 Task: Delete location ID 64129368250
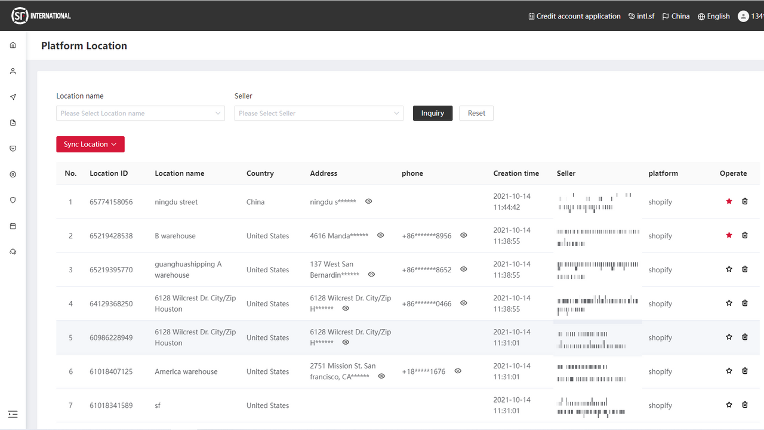pyautogui.click(x=745, y=303)
